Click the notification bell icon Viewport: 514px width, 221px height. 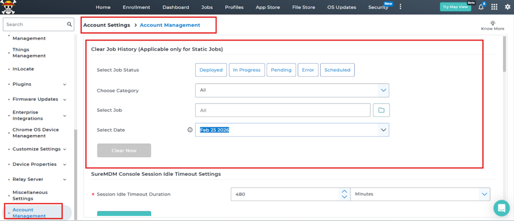(481, 7)
